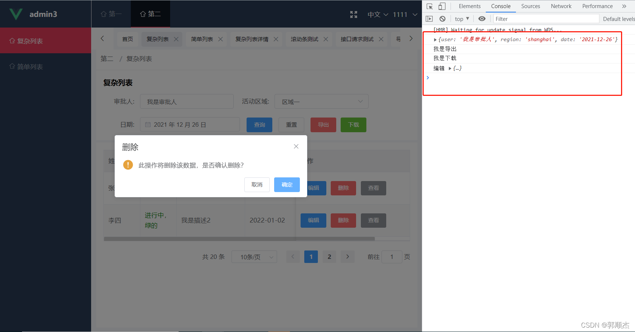This screenshot has width=635, height=332.
Task: Open 复杂列表 in the sidebar
Action: (x=46, y=41)
